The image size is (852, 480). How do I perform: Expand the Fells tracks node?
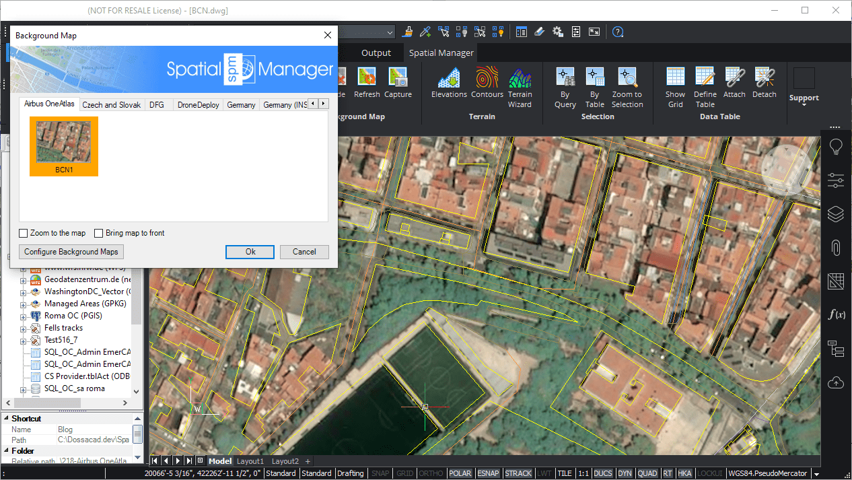[23, 328]
